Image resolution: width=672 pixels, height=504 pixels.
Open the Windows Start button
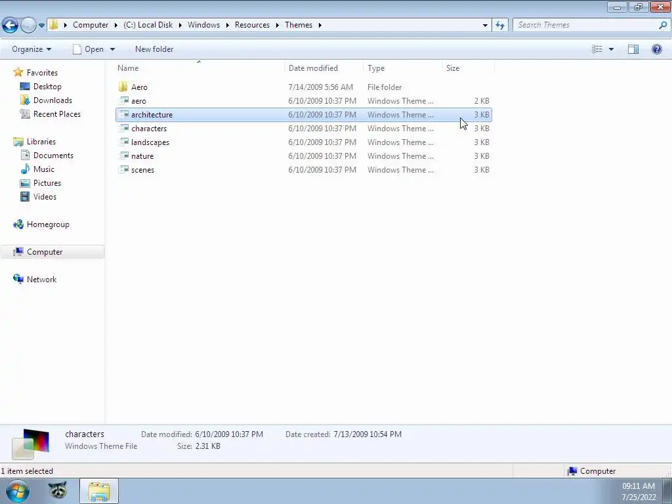(x=18, y=491)
